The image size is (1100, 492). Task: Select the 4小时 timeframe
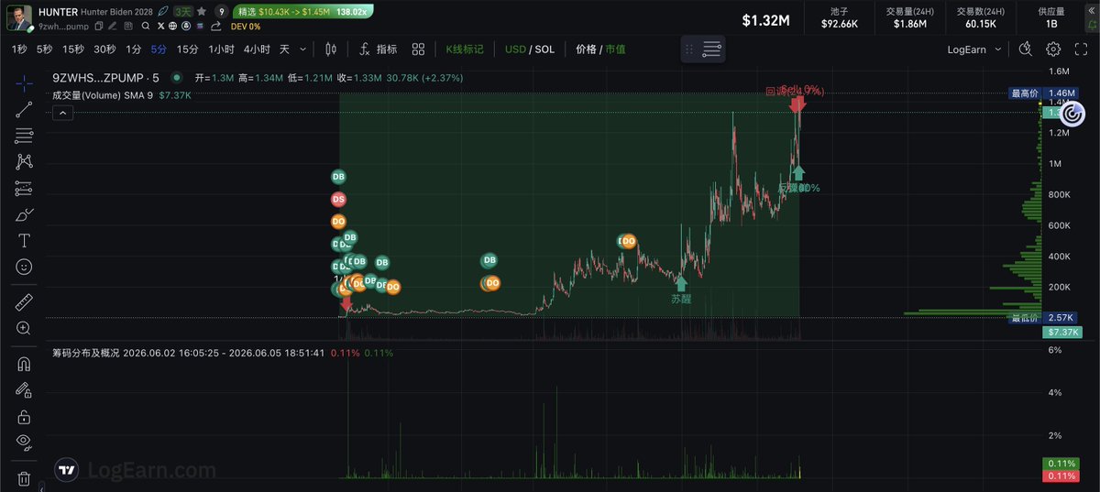coord(257,49)
